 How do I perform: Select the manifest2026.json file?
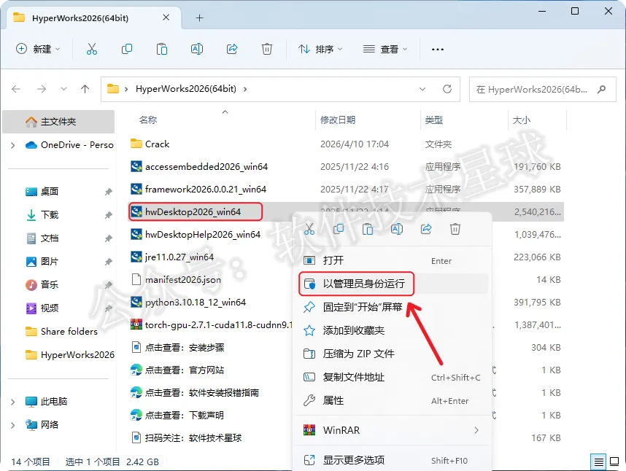(x=183, y=279)
